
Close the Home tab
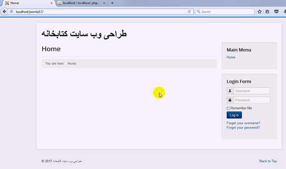click(51, 3)
